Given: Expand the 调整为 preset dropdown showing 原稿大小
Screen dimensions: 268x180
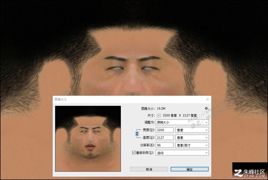Looking at the screenshot, I should pos(182,122).
